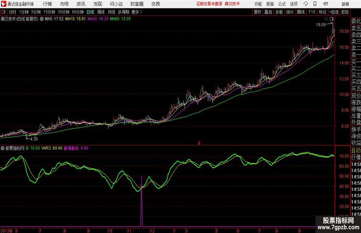Viewport: 361px width, 233px height.
Task: Switch to 分时 period tab
Action: tap(12, 12)
